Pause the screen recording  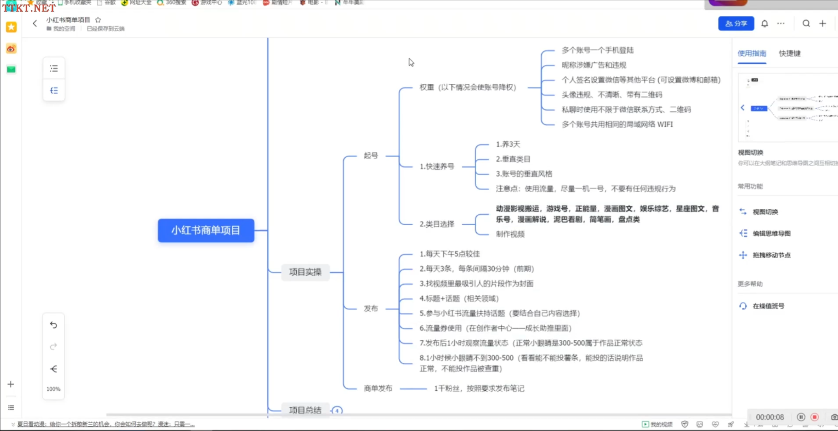pos(801,417)
